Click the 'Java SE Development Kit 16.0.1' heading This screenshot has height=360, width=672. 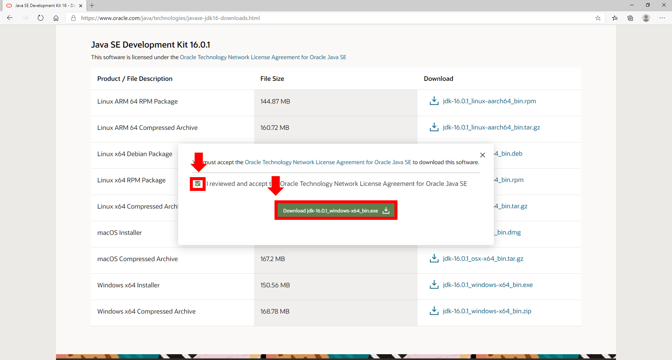pos(151,45)
